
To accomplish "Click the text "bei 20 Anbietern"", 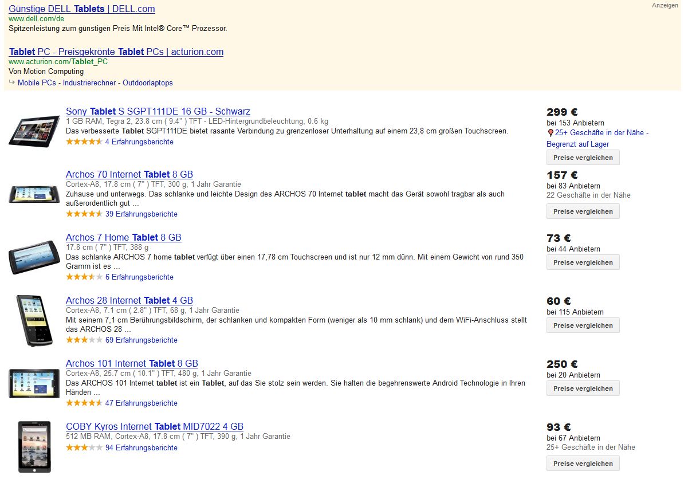I will pyautogui.click(x=573, y=375).
